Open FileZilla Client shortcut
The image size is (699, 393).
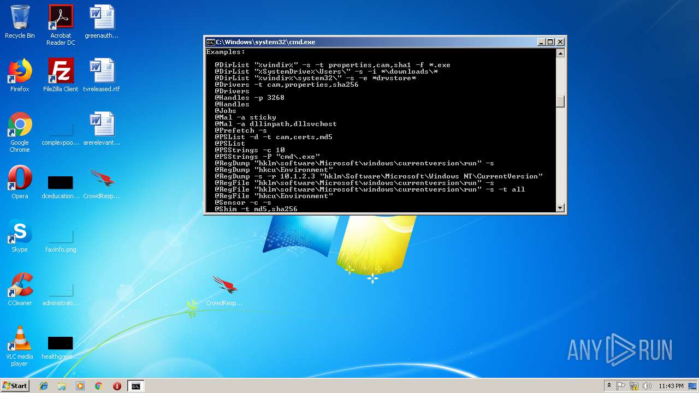[x=61, y=75]
